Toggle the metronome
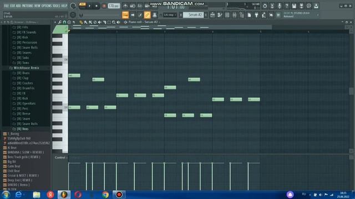Screen dimensions: 355x199 click(x=125, y=6)
